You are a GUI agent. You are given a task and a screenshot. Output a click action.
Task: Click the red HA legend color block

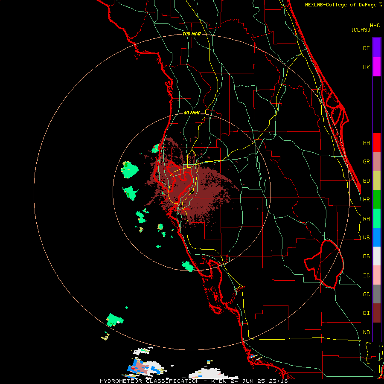coord(377,143)
